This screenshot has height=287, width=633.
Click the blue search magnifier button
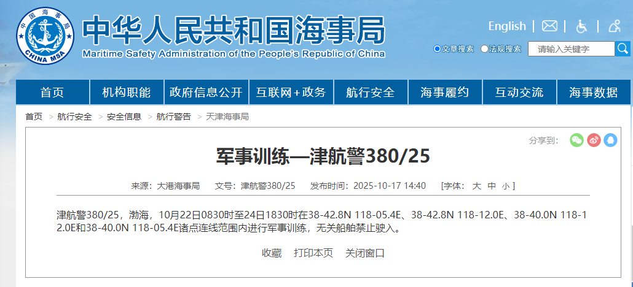pos(623,49)
